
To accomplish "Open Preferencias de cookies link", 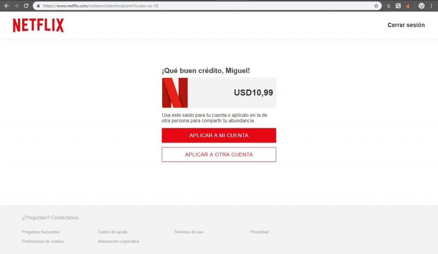I will [x=43, y=242].
